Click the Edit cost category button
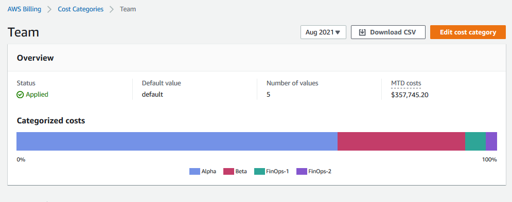Viewport: 512px width, 202px height. (468, 32)
